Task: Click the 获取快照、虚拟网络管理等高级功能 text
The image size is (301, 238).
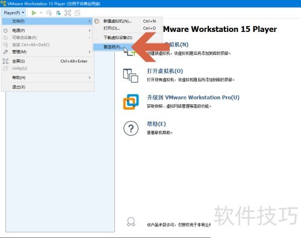Action: point(179,106)
